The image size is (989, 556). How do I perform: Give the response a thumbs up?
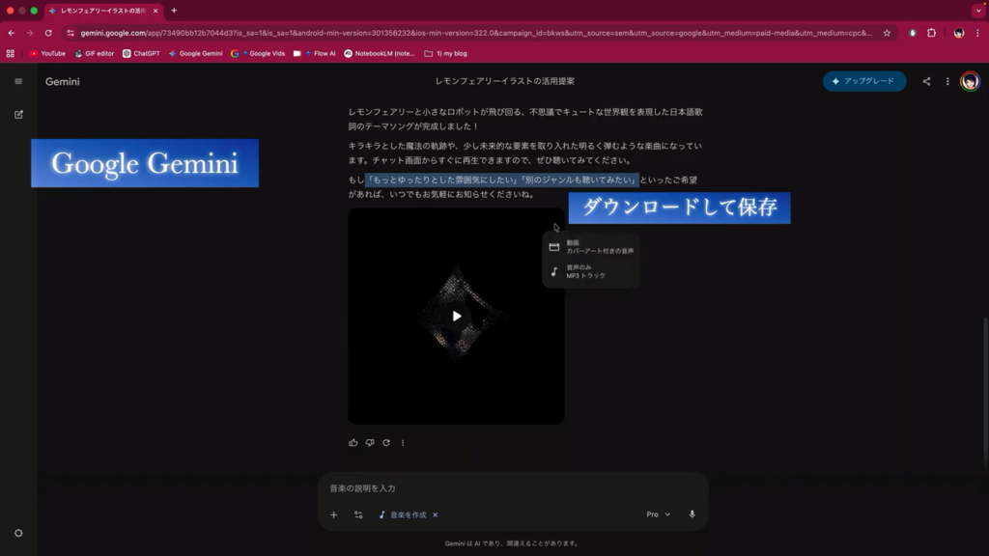pos(353,443)
